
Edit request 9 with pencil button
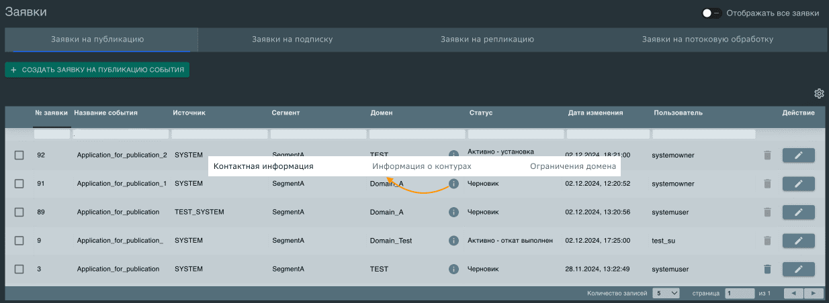coord(798,241)
